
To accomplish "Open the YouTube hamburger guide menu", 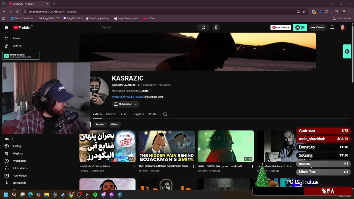I will pos(7,27).
